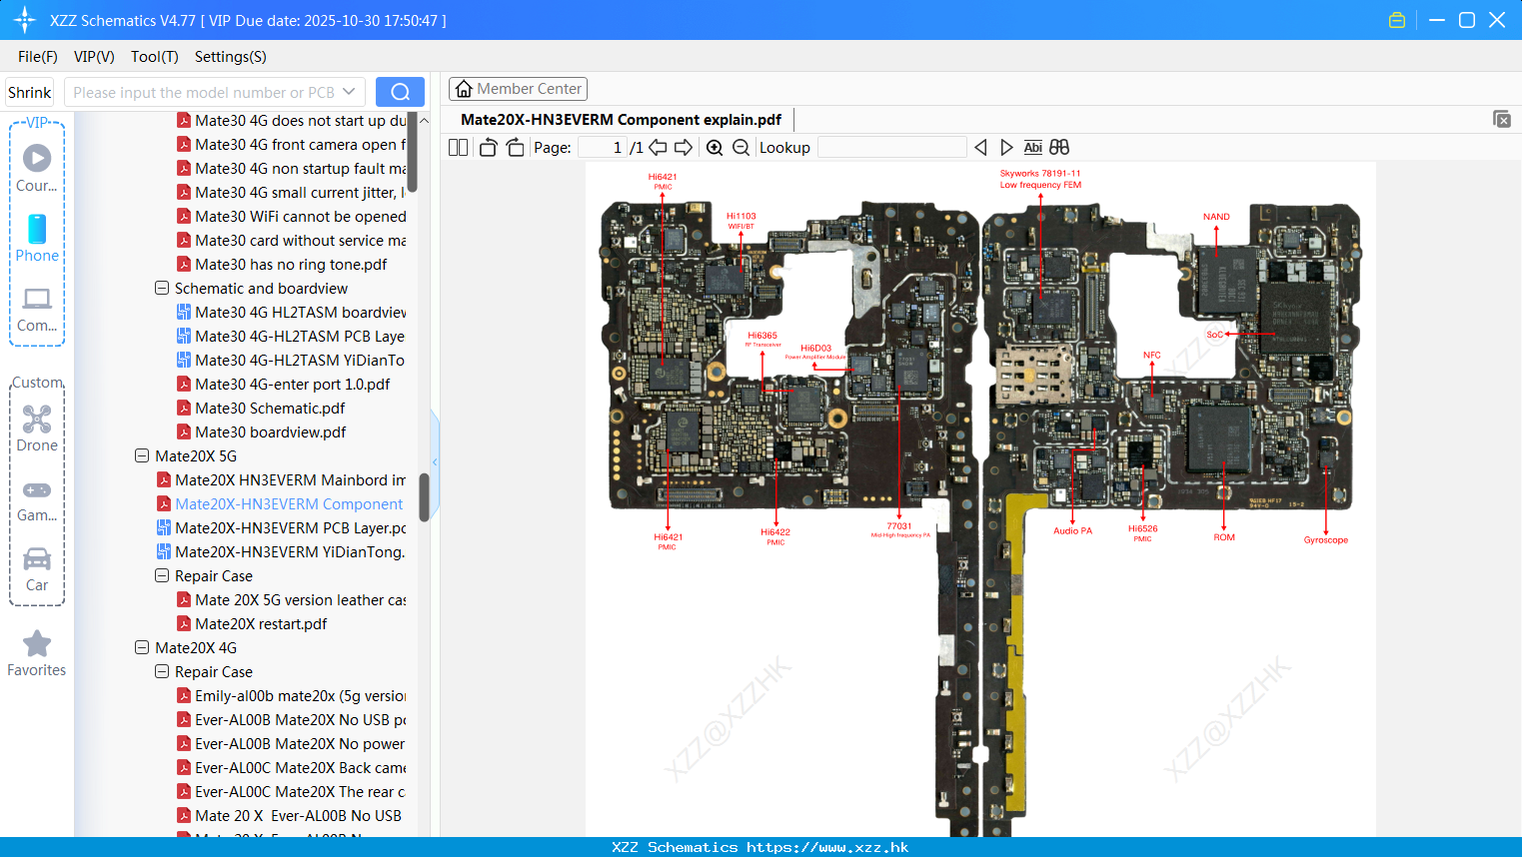Open the Car category

(x=37, y=569)
